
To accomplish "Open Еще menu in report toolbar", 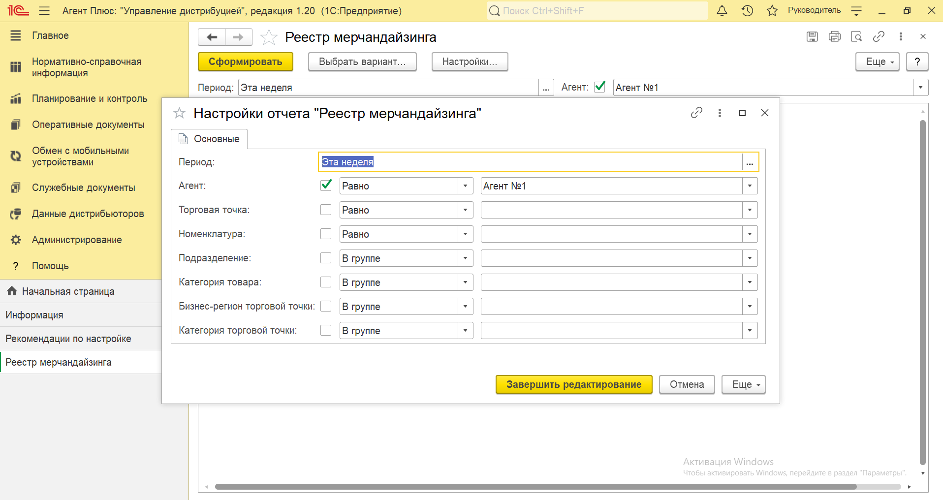I will pyautogui.click(x=877, y=62).
